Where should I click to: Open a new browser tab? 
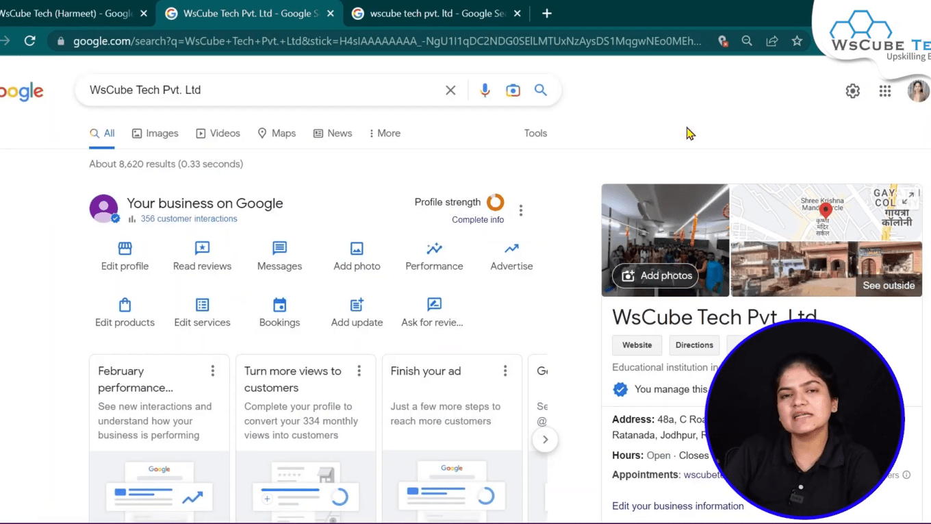coord(546,14)
